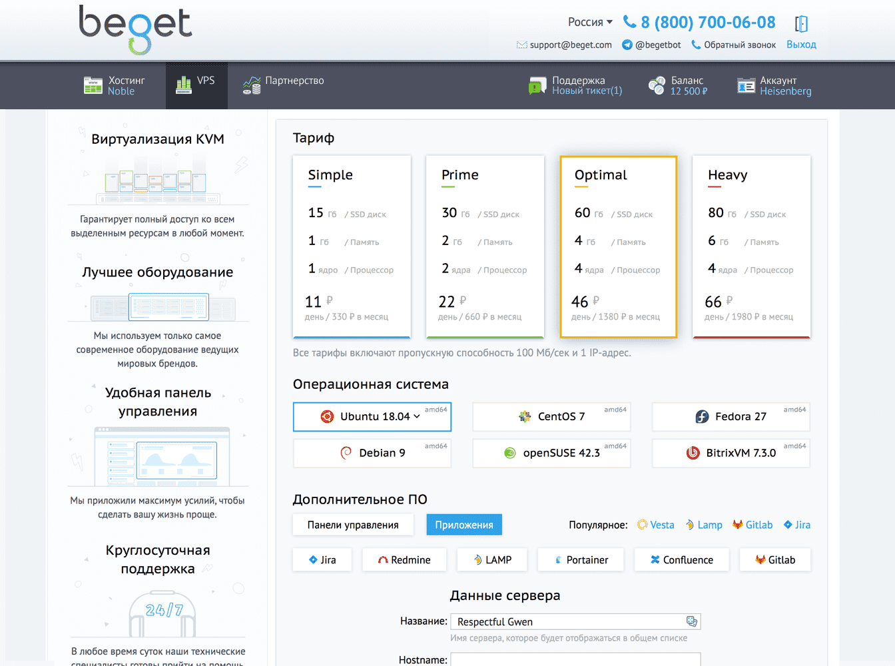Click the Название server name field
This screenshot has height=666, width=895.
point(575,621)
